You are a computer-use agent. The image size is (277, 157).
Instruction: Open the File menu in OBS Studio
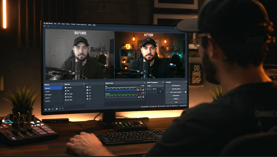(x=55, y=24)
